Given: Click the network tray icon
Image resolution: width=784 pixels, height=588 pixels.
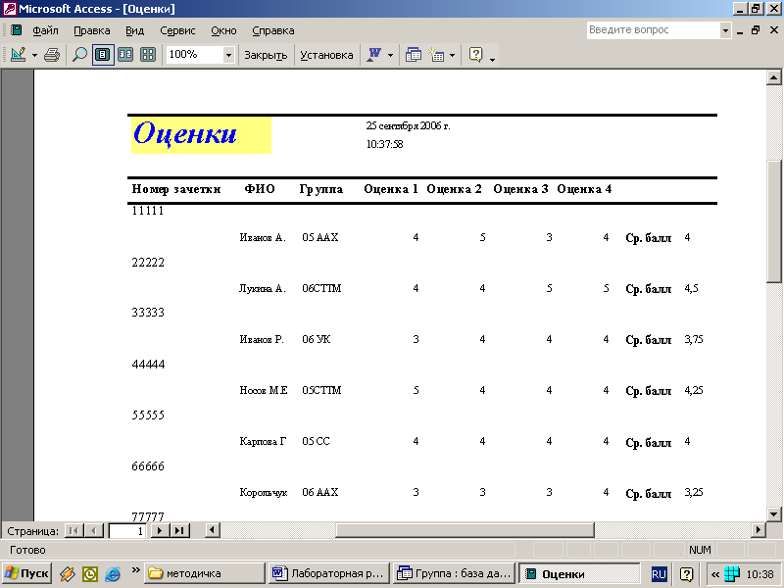Looking at the screenshot, I should click(731, 573).
